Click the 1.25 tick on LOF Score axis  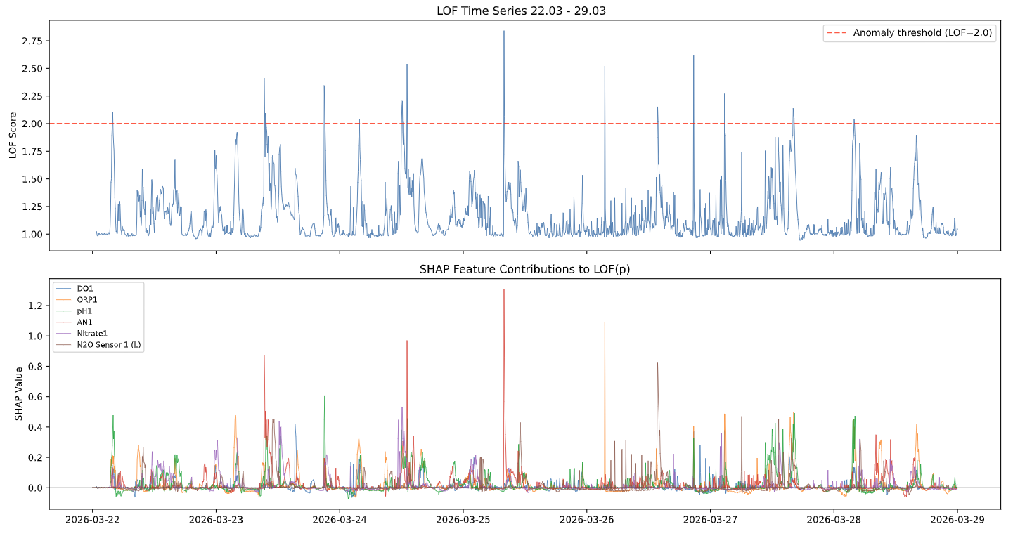pos(32,207)
